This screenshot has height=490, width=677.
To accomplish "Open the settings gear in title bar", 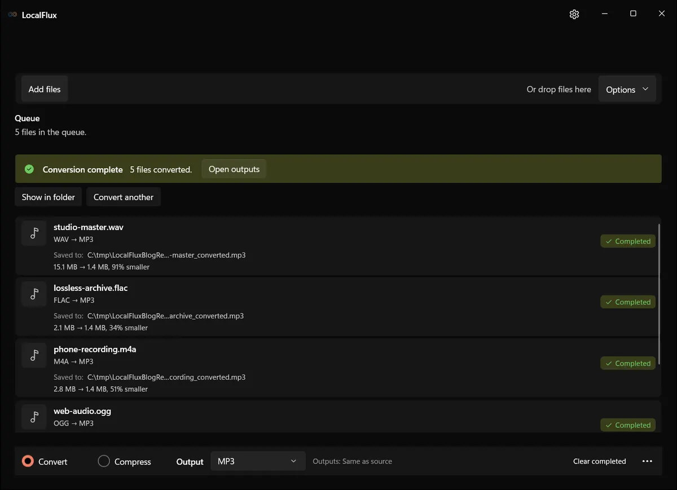I will coord(574,14).
